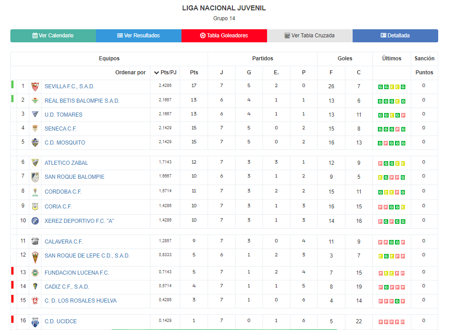Open C.D. UCIDCE team link
The image size is (449, 330).
coord(61,321)
